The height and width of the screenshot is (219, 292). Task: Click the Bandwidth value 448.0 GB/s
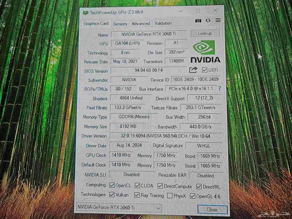pos(201,127)
